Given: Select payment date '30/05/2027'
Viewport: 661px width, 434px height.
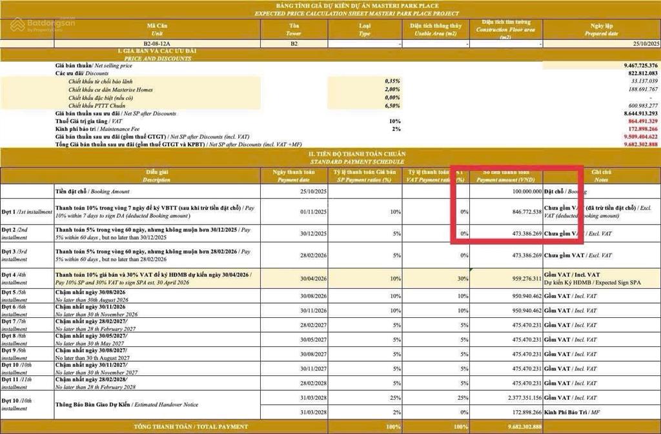Looking at the screenshot, I should 313,340.
